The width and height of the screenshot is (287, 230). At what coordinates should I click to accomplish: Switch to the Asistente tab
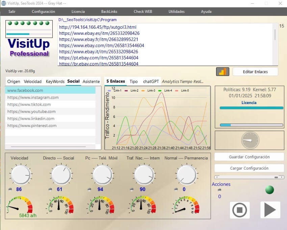pyautogui.click(x=91, y=81)
